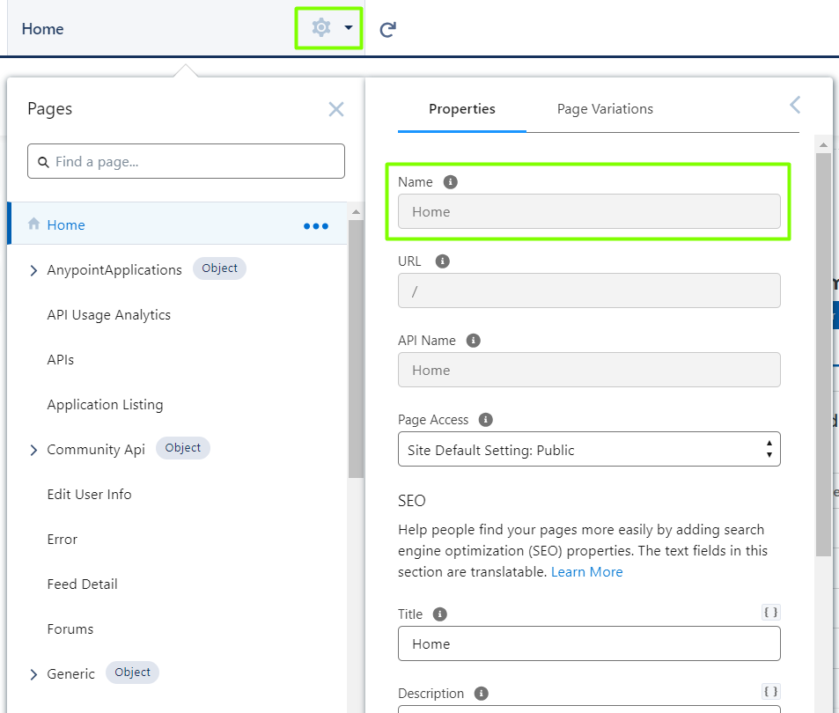Click the refresh icon in the top bar
The width and height of the screenshot is (839, 713).
click(387, 29)
